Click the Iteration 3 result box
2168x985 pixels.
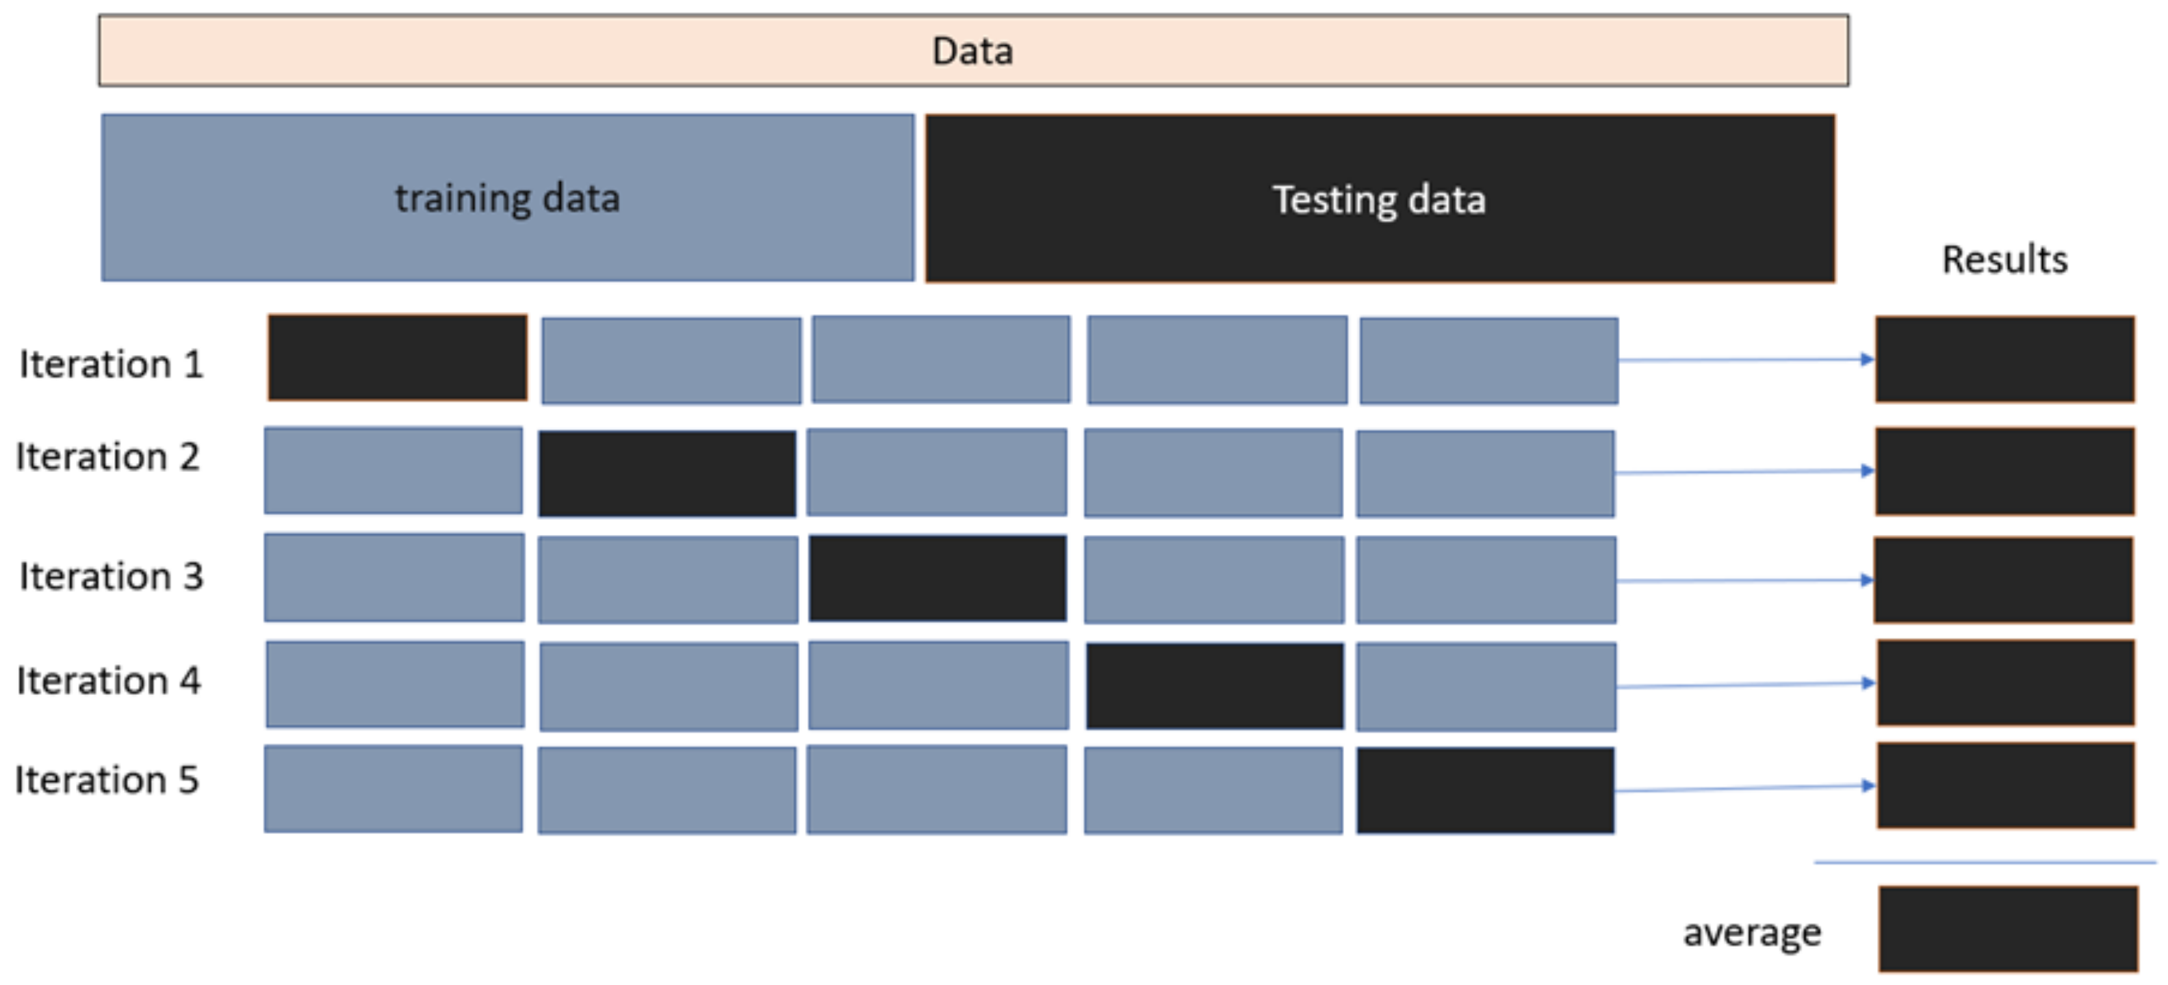pyautogui.click(x=2003, y=579)
